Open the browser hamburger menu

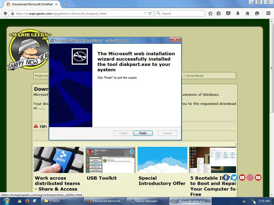268,13
